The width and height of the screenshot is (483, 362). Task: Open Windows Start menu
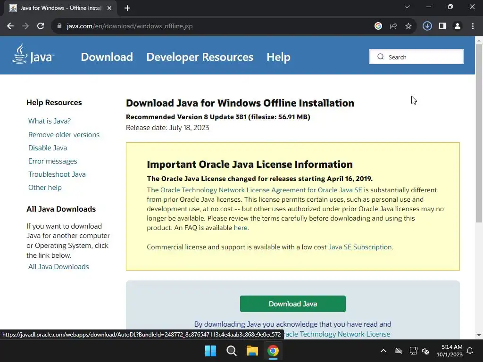[211, 351]
